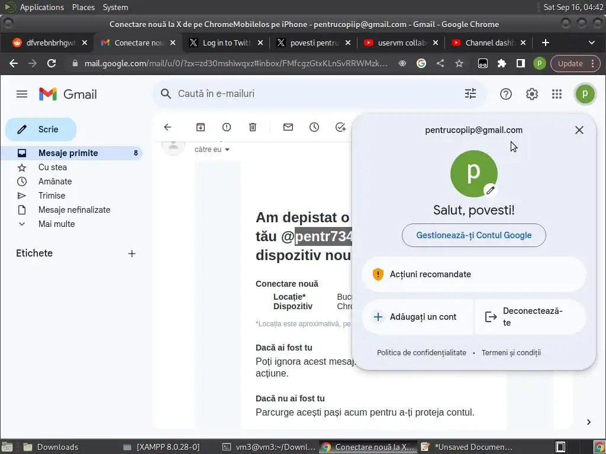Select 'Cu stea' starred folder
This screenshot has width=606, height=454.
pyautogui.click(x=72, y=167)
